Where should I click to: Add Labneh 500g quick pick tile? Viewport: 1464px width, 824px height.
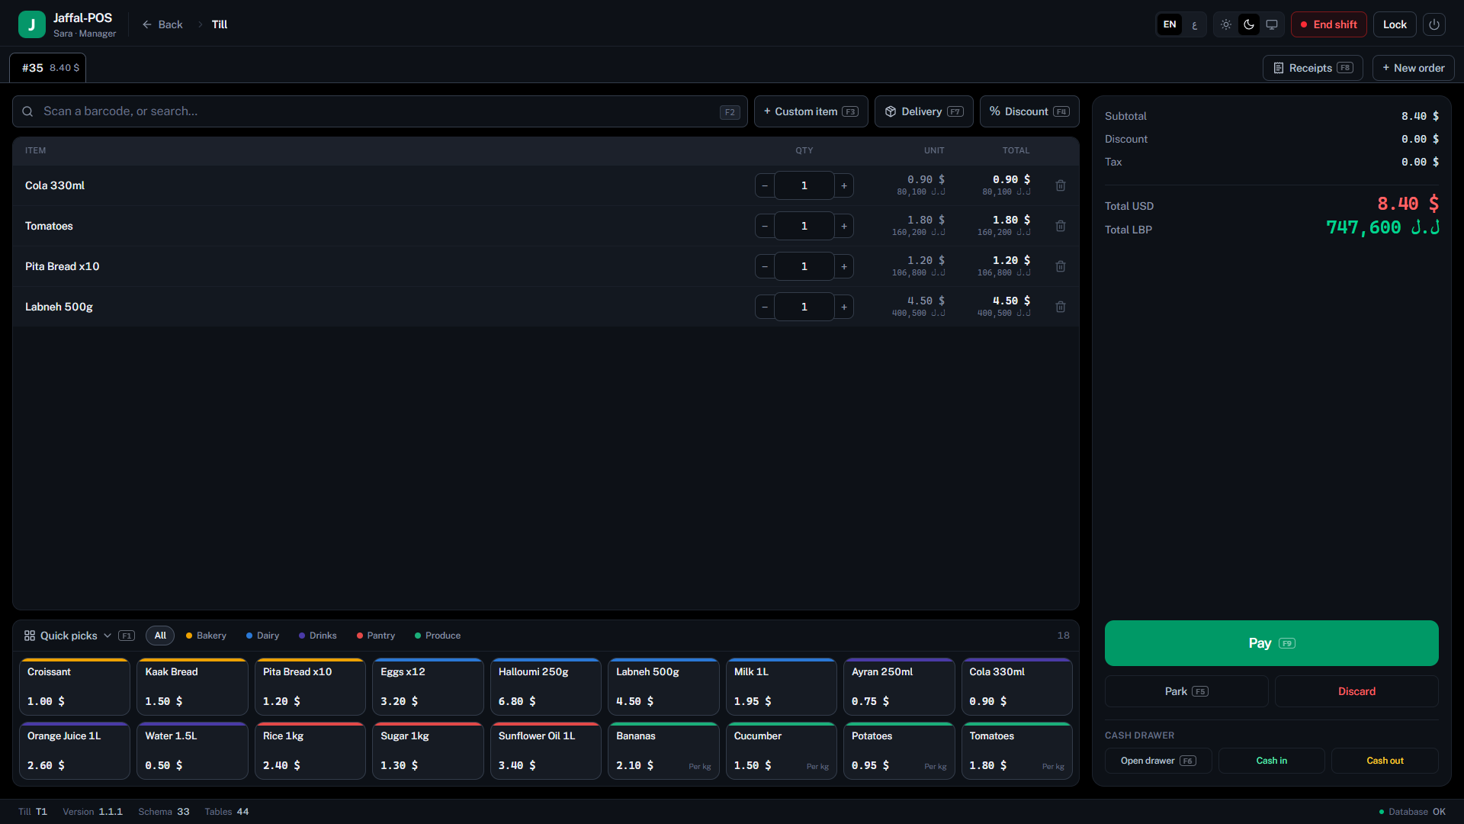pyautogui.click(x=663, y=687)
